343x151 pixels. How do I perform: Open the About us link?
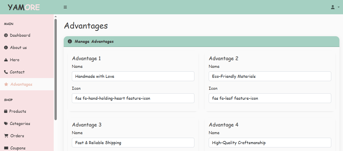coord(18,48)
